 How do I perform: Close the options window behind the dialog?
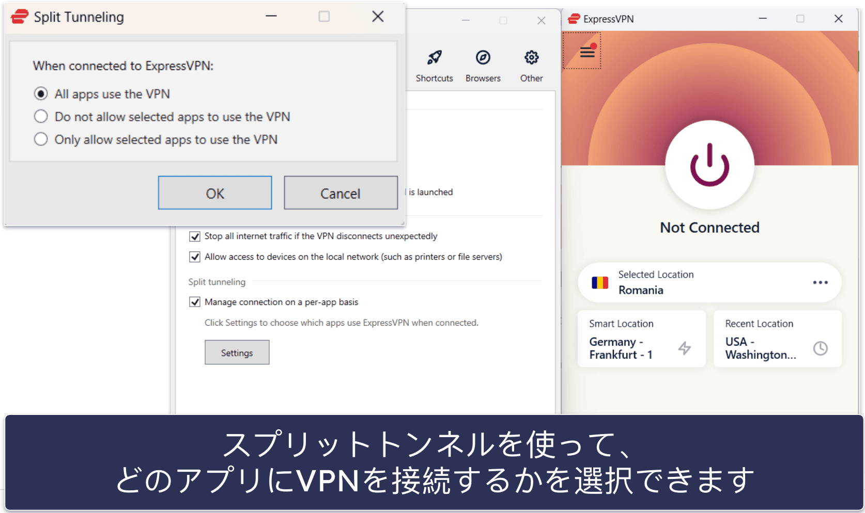coord(541,21)
